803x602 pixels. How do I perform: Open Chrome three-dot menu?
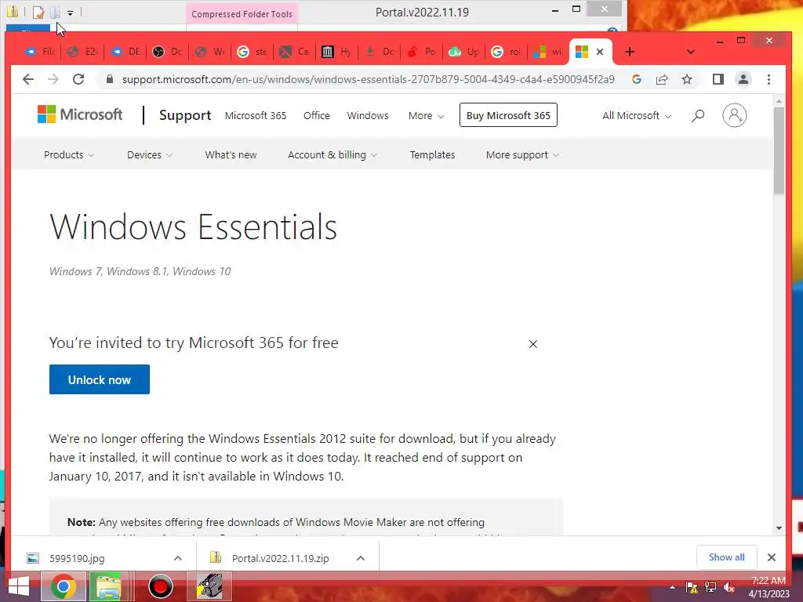point(768,79)
